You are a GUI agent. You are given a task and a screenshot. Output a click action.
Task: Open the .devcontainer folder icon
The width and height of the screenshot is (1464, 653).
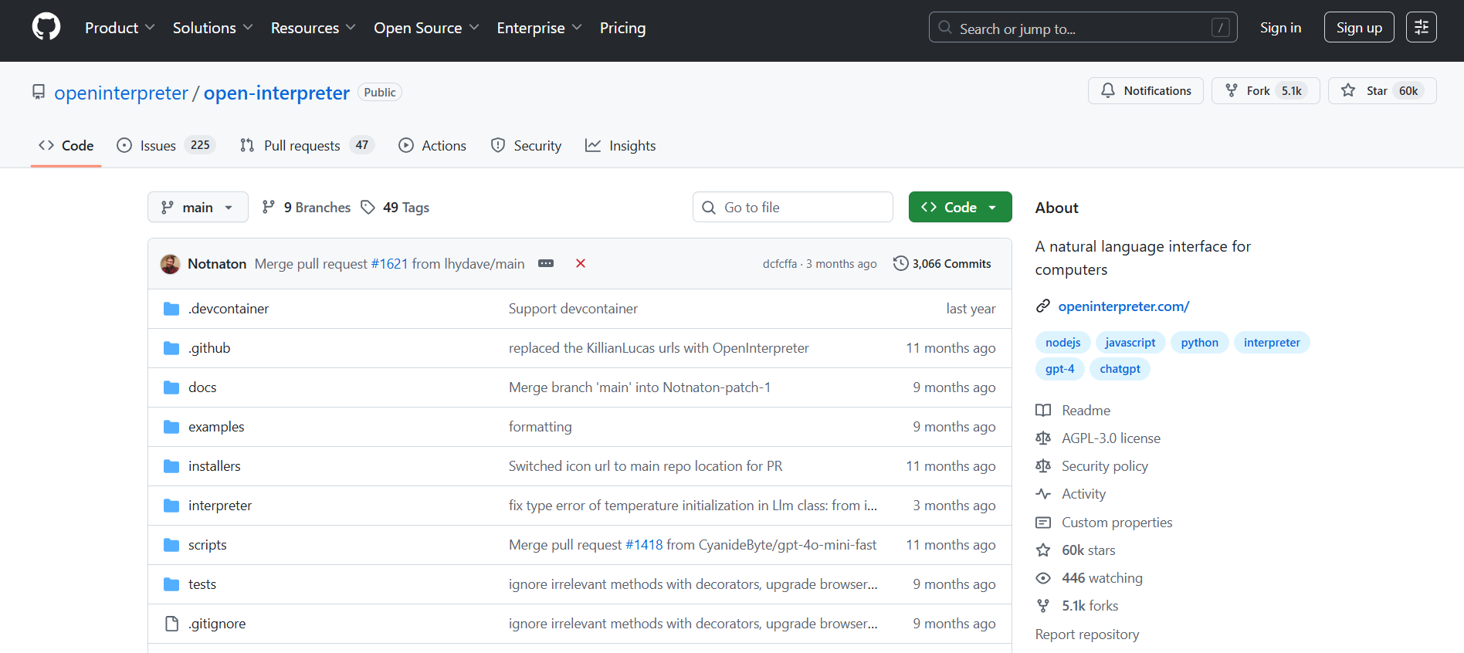click(x=171, y=309)
